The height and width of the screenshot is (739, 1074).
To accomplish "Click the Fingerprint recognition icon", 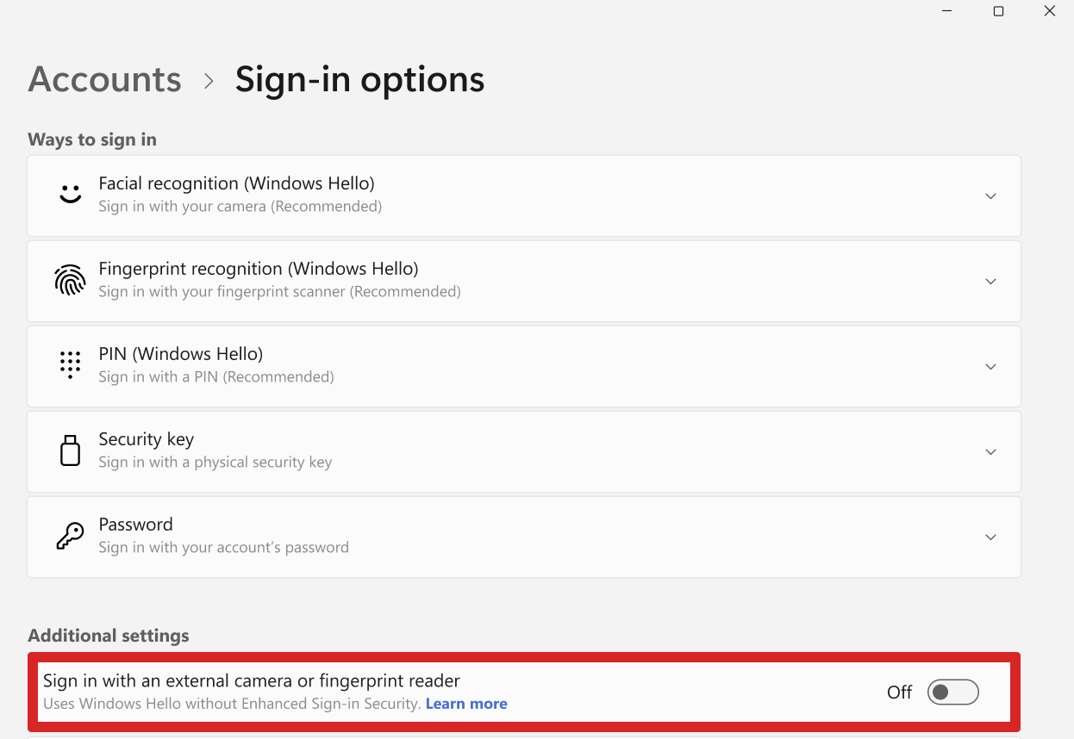I will pyautogui.click(x=70, y=280).
